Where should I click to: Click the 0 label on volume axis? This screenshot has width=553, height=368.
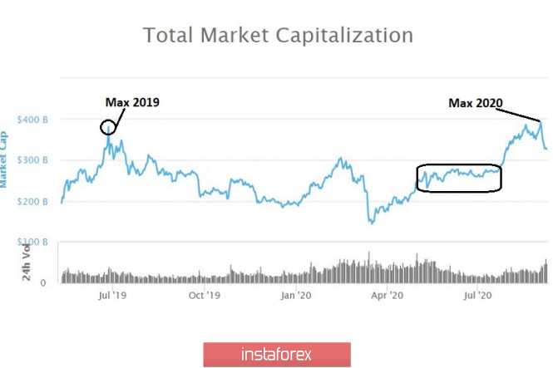(42, 282)
